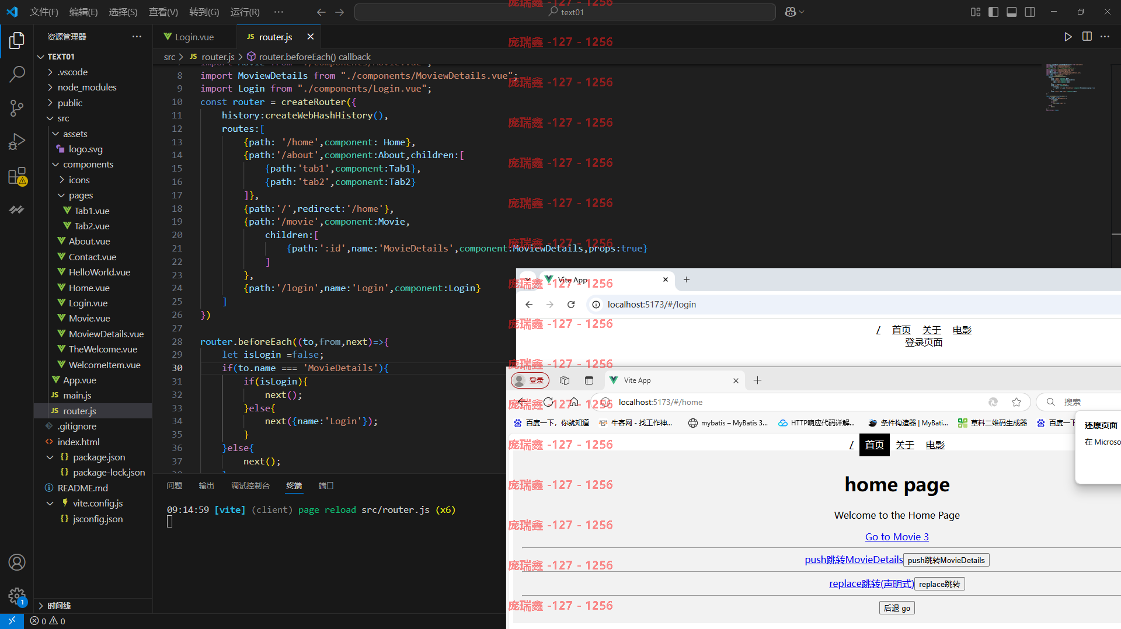The width and height of the screenshot is (1121, 629).
Task: Switch to the Login.vue editor tab
Action: coord(194,37)
